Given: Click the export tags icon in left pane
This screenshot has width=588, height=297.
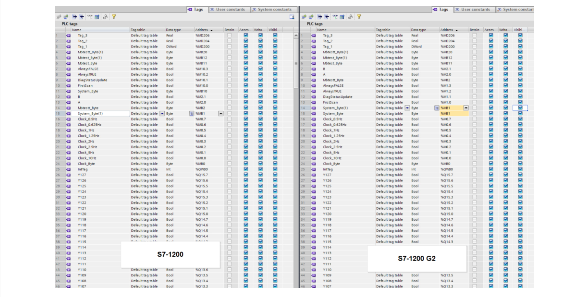Looking at the screenshot, I should [74, 17].
